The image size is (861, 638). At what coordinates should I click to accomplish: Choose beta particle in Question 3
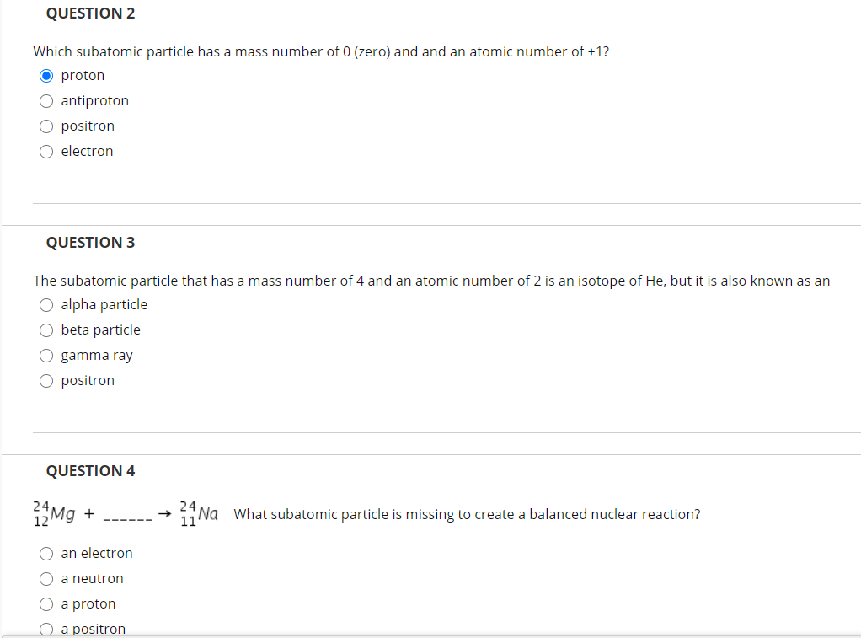coord(46,330)
